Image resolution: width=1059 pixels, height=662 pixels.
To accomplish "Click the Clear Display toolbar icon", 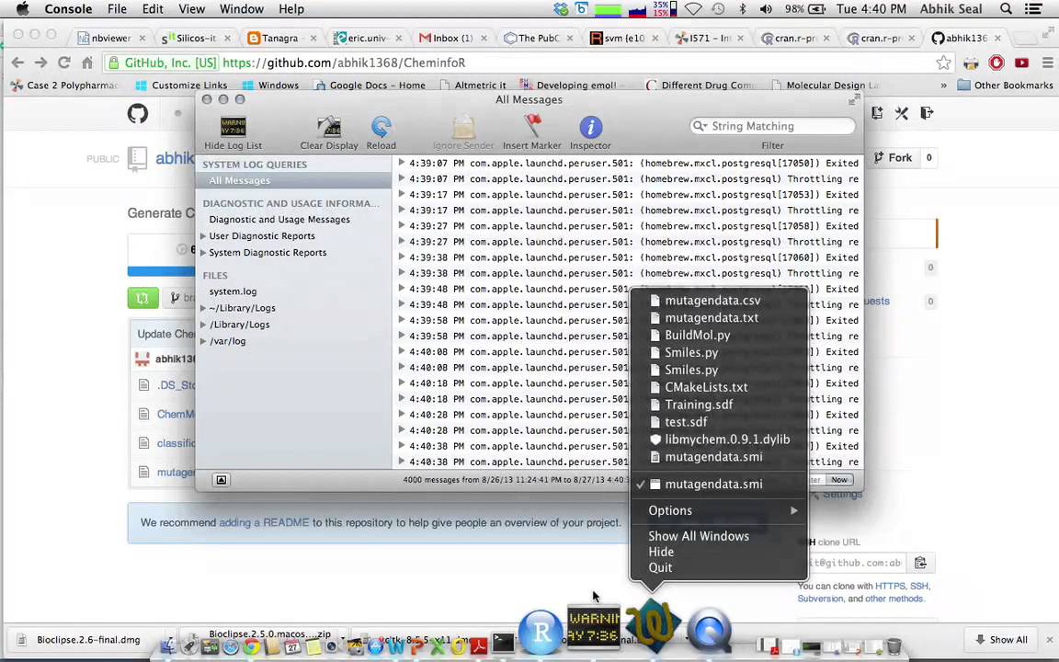I will (x=329, y=127).
